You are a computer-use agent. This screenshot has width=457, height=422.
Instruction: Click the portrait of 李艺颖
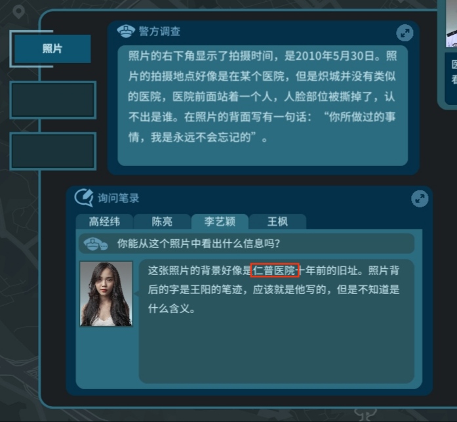tap(106, 294)
